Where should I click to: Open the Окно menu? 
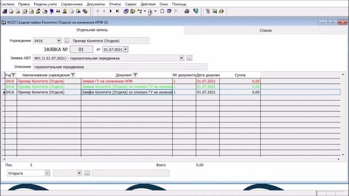click(164, 4)
